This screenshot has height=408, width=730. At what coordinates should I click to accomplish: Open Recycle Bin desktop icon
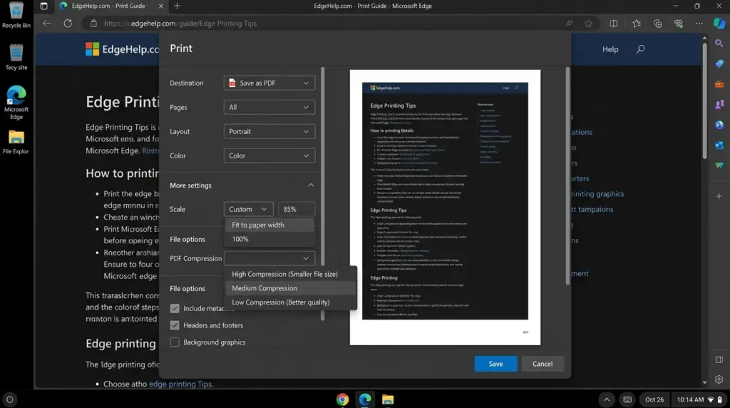[16, 15]
